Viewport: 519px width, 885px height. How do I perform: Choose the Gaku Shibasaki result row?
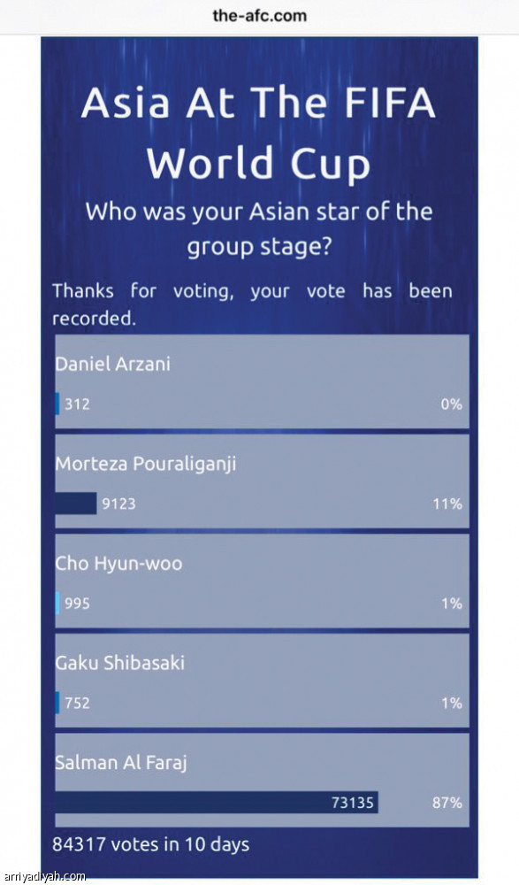click(262, 681)
